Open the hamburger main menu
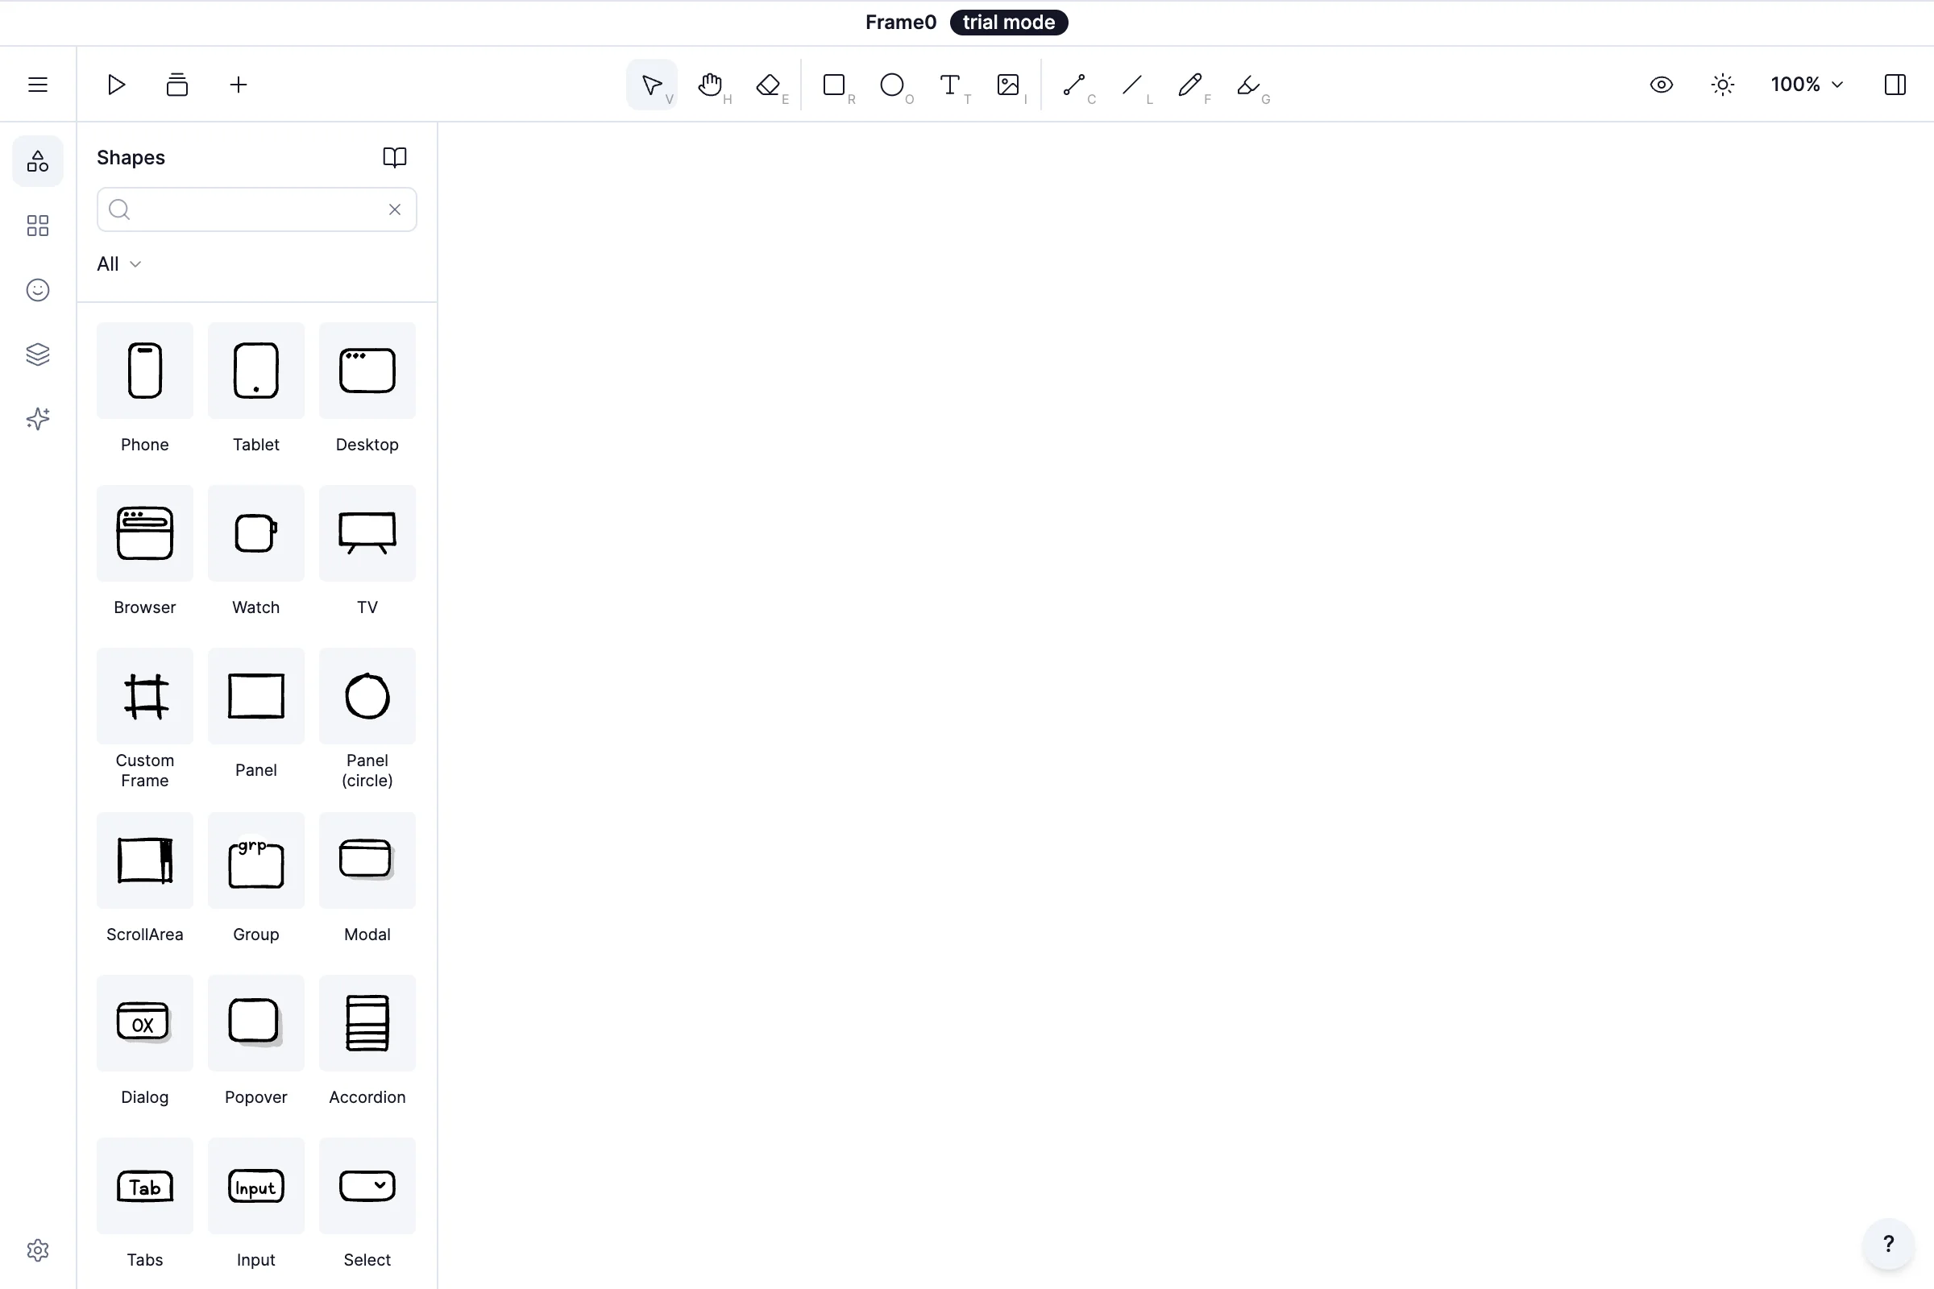1934x1289 pixels. pyautogui.click(x=38, y=85)
